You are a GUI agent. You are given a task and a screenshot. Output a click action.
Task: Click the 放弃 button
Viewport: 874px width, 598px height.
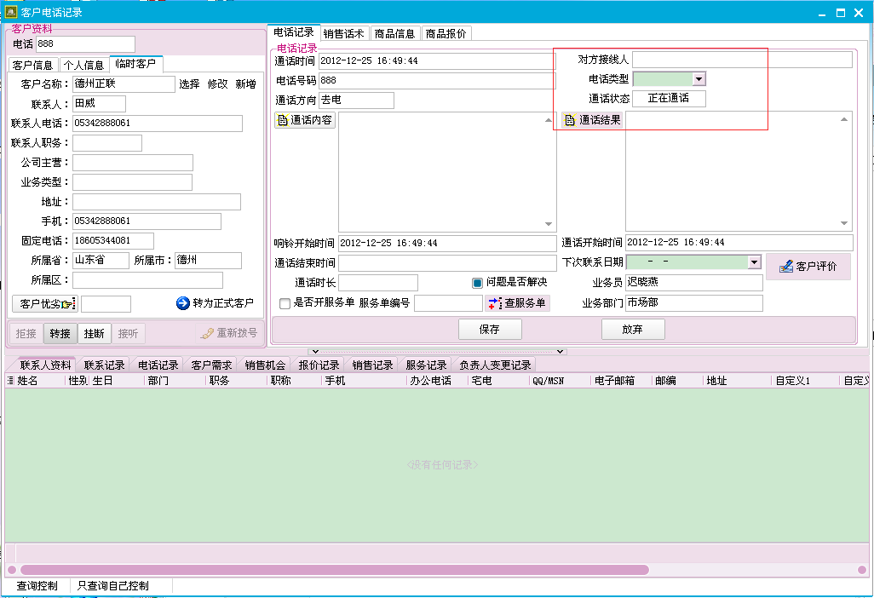coord(633,330)
